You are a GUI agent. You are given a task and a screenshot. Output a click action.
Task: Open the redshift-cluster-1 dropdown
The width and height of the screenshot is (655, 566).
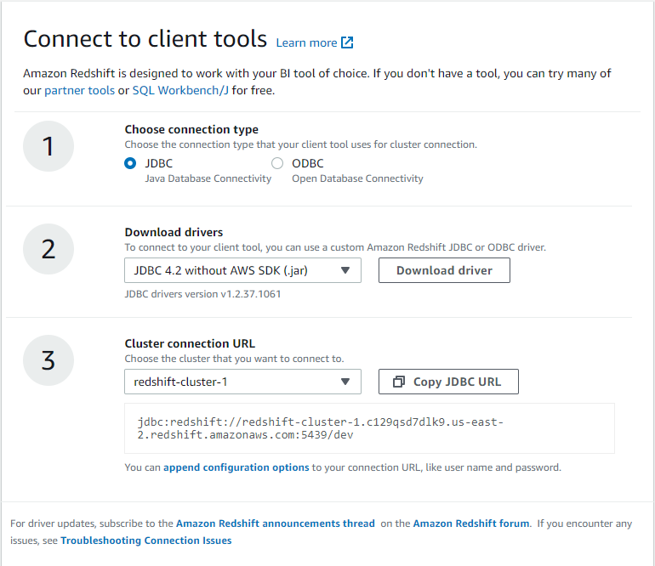[x=242, y=382]
